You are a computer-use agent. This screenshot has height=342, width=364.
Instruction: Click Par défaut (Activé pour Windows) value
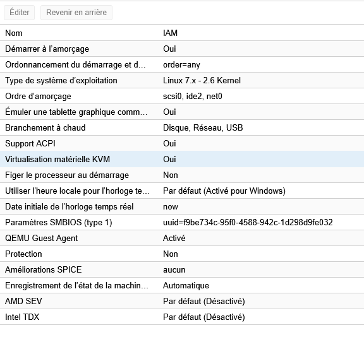click(x=224, y=191)
